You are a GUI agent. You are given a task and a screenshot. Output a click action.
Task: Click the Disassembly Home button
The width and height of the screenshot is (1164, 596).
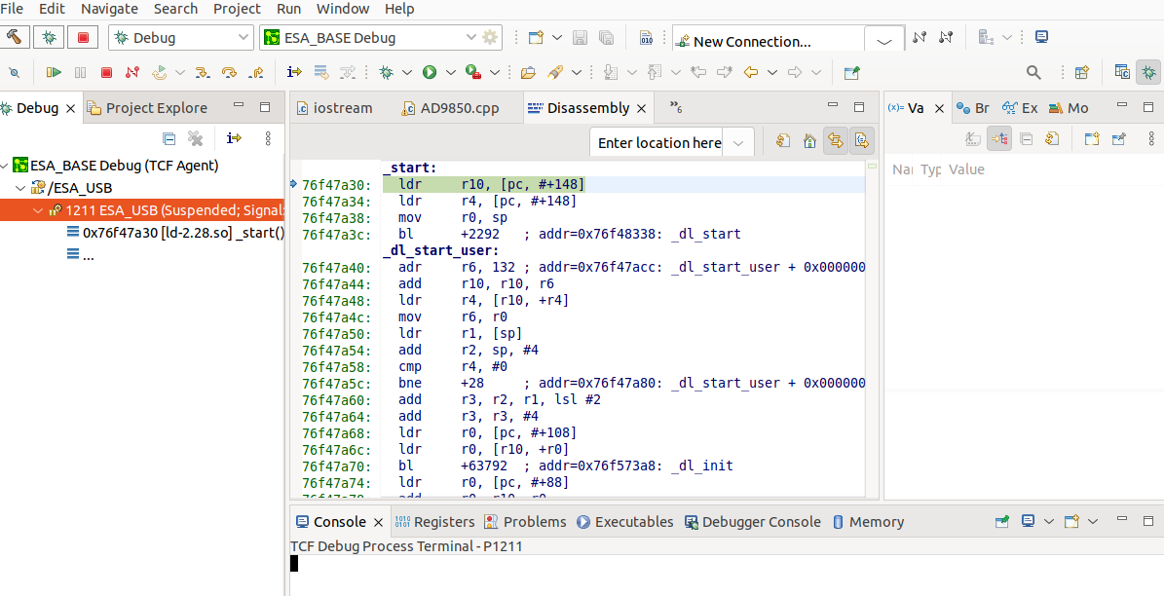point(809,141)
